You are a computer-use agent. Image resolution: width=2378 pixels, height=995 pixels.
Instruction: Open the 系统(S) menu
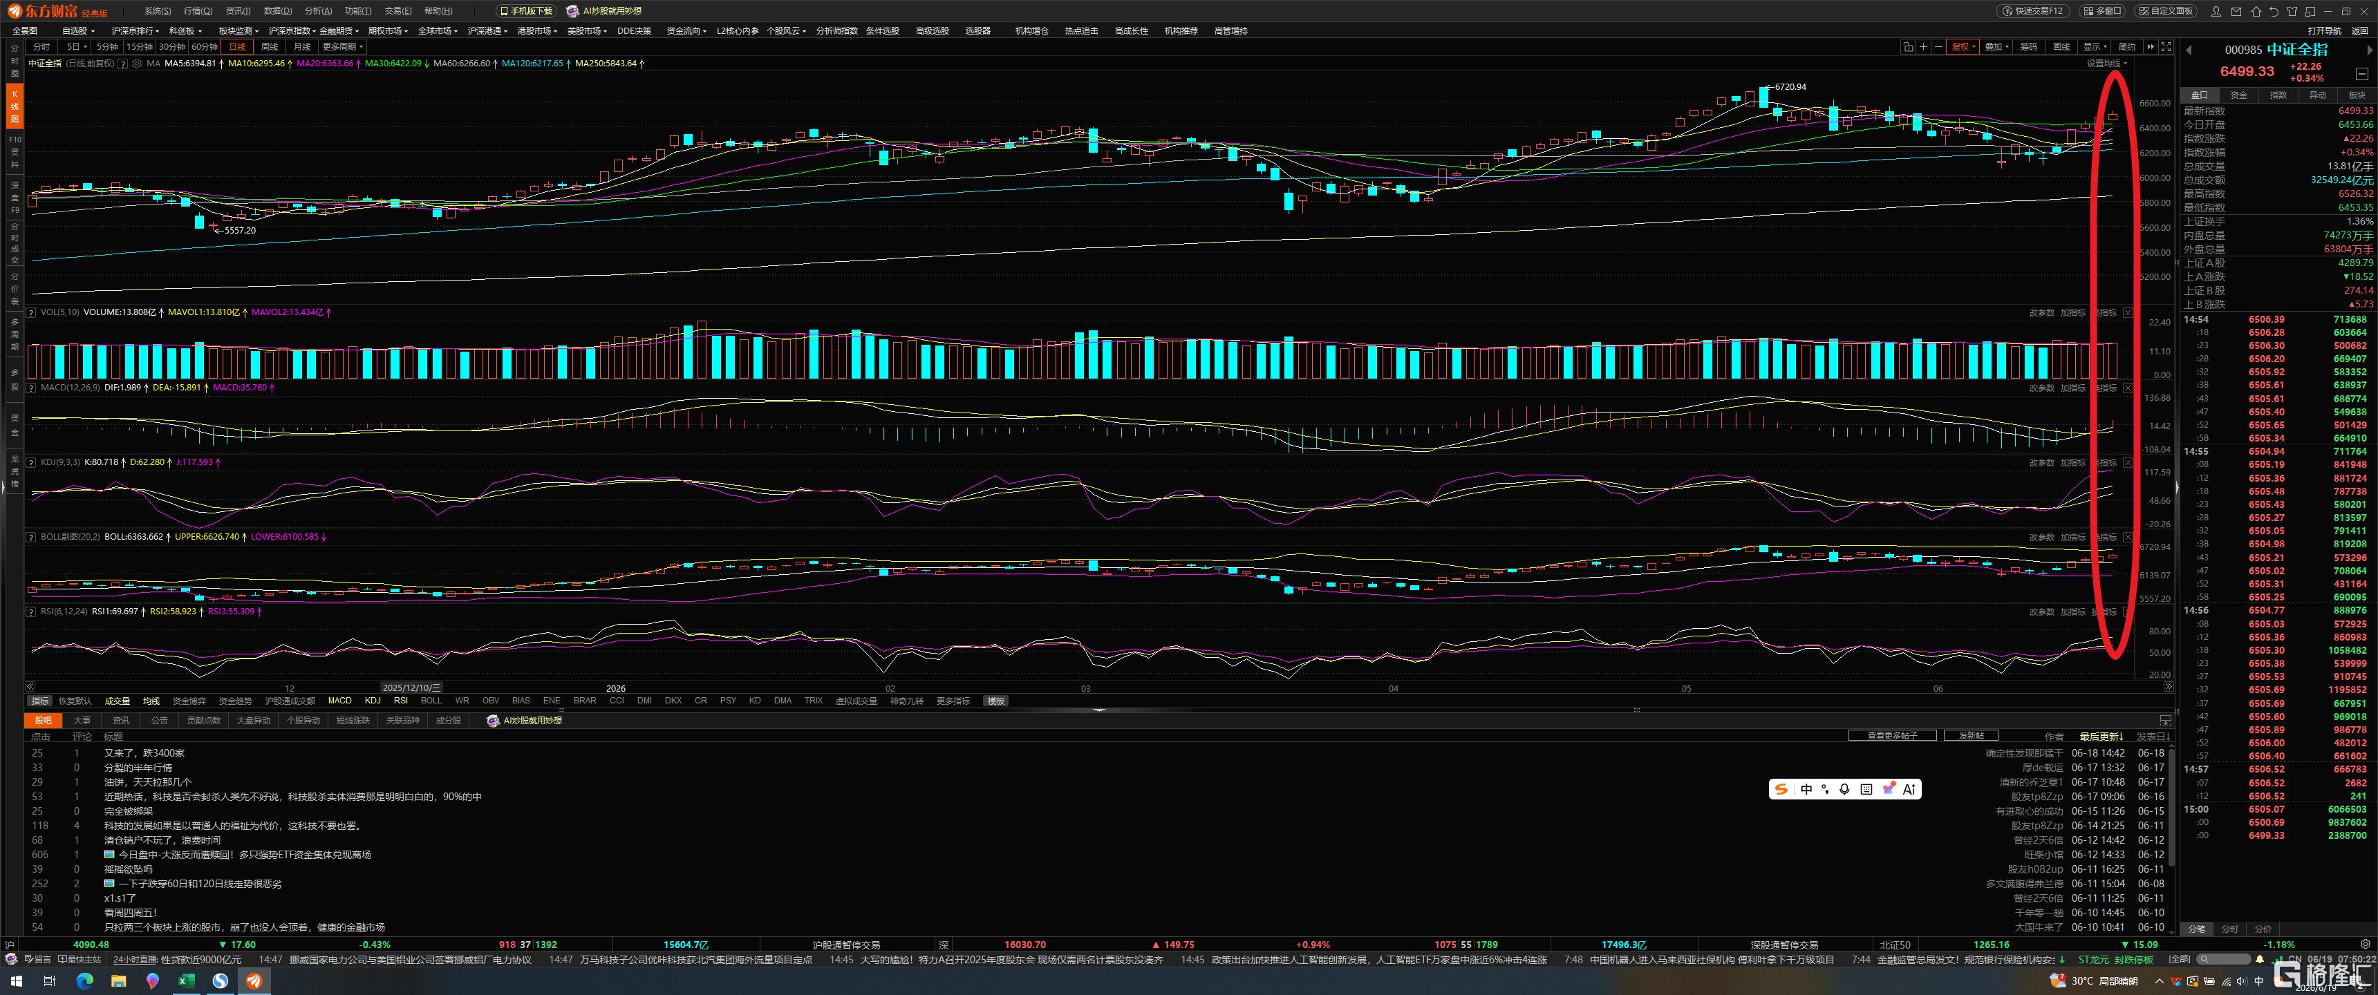tap(157, 11)
